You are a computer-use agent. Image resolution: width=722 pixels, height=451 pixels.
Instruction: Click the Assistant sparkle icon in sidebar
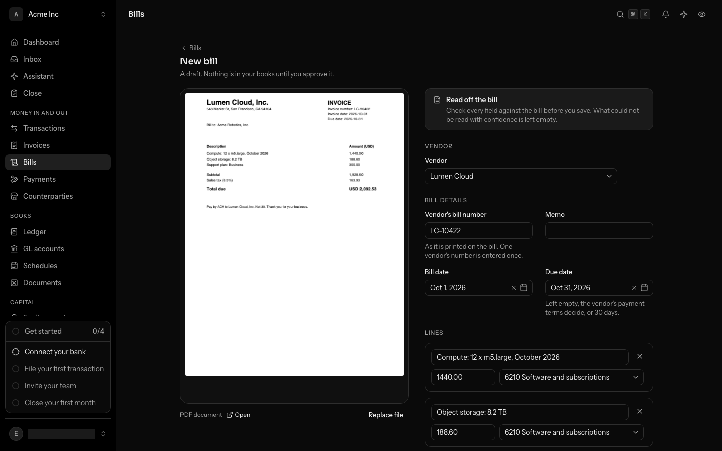click(x=14, y=76)
